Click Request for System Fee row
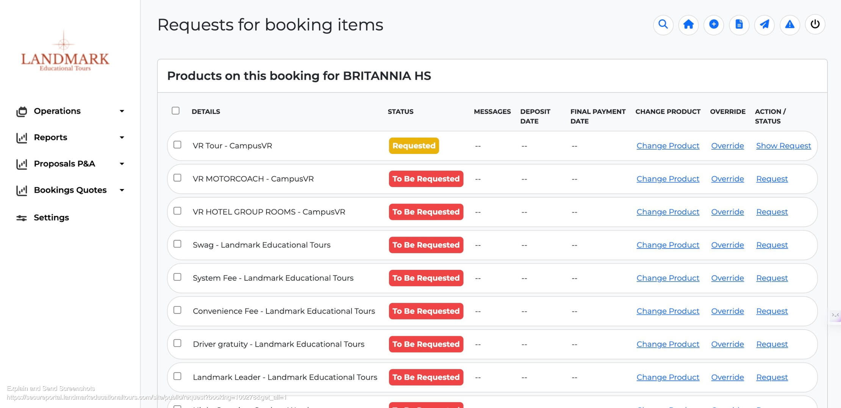 772,278
